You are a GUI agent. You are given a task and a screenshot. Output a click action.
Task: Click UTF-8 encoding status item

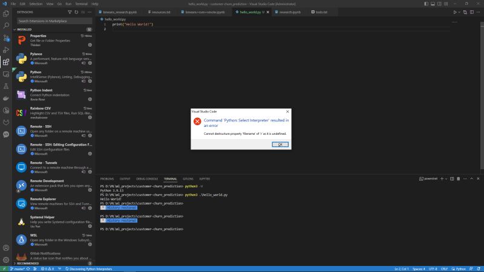[x=433, y=269]
